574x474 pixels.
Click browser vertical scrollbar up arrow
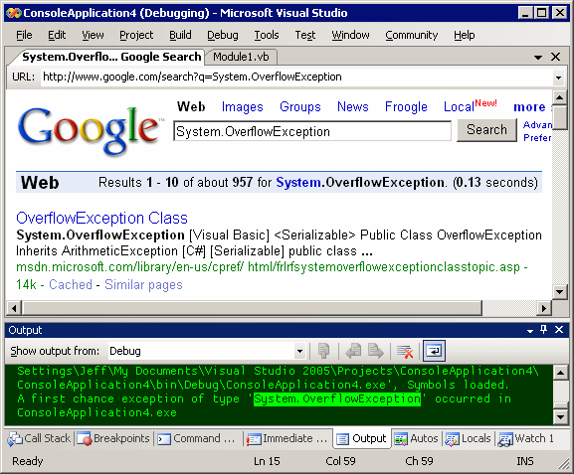tap(559, 97)
